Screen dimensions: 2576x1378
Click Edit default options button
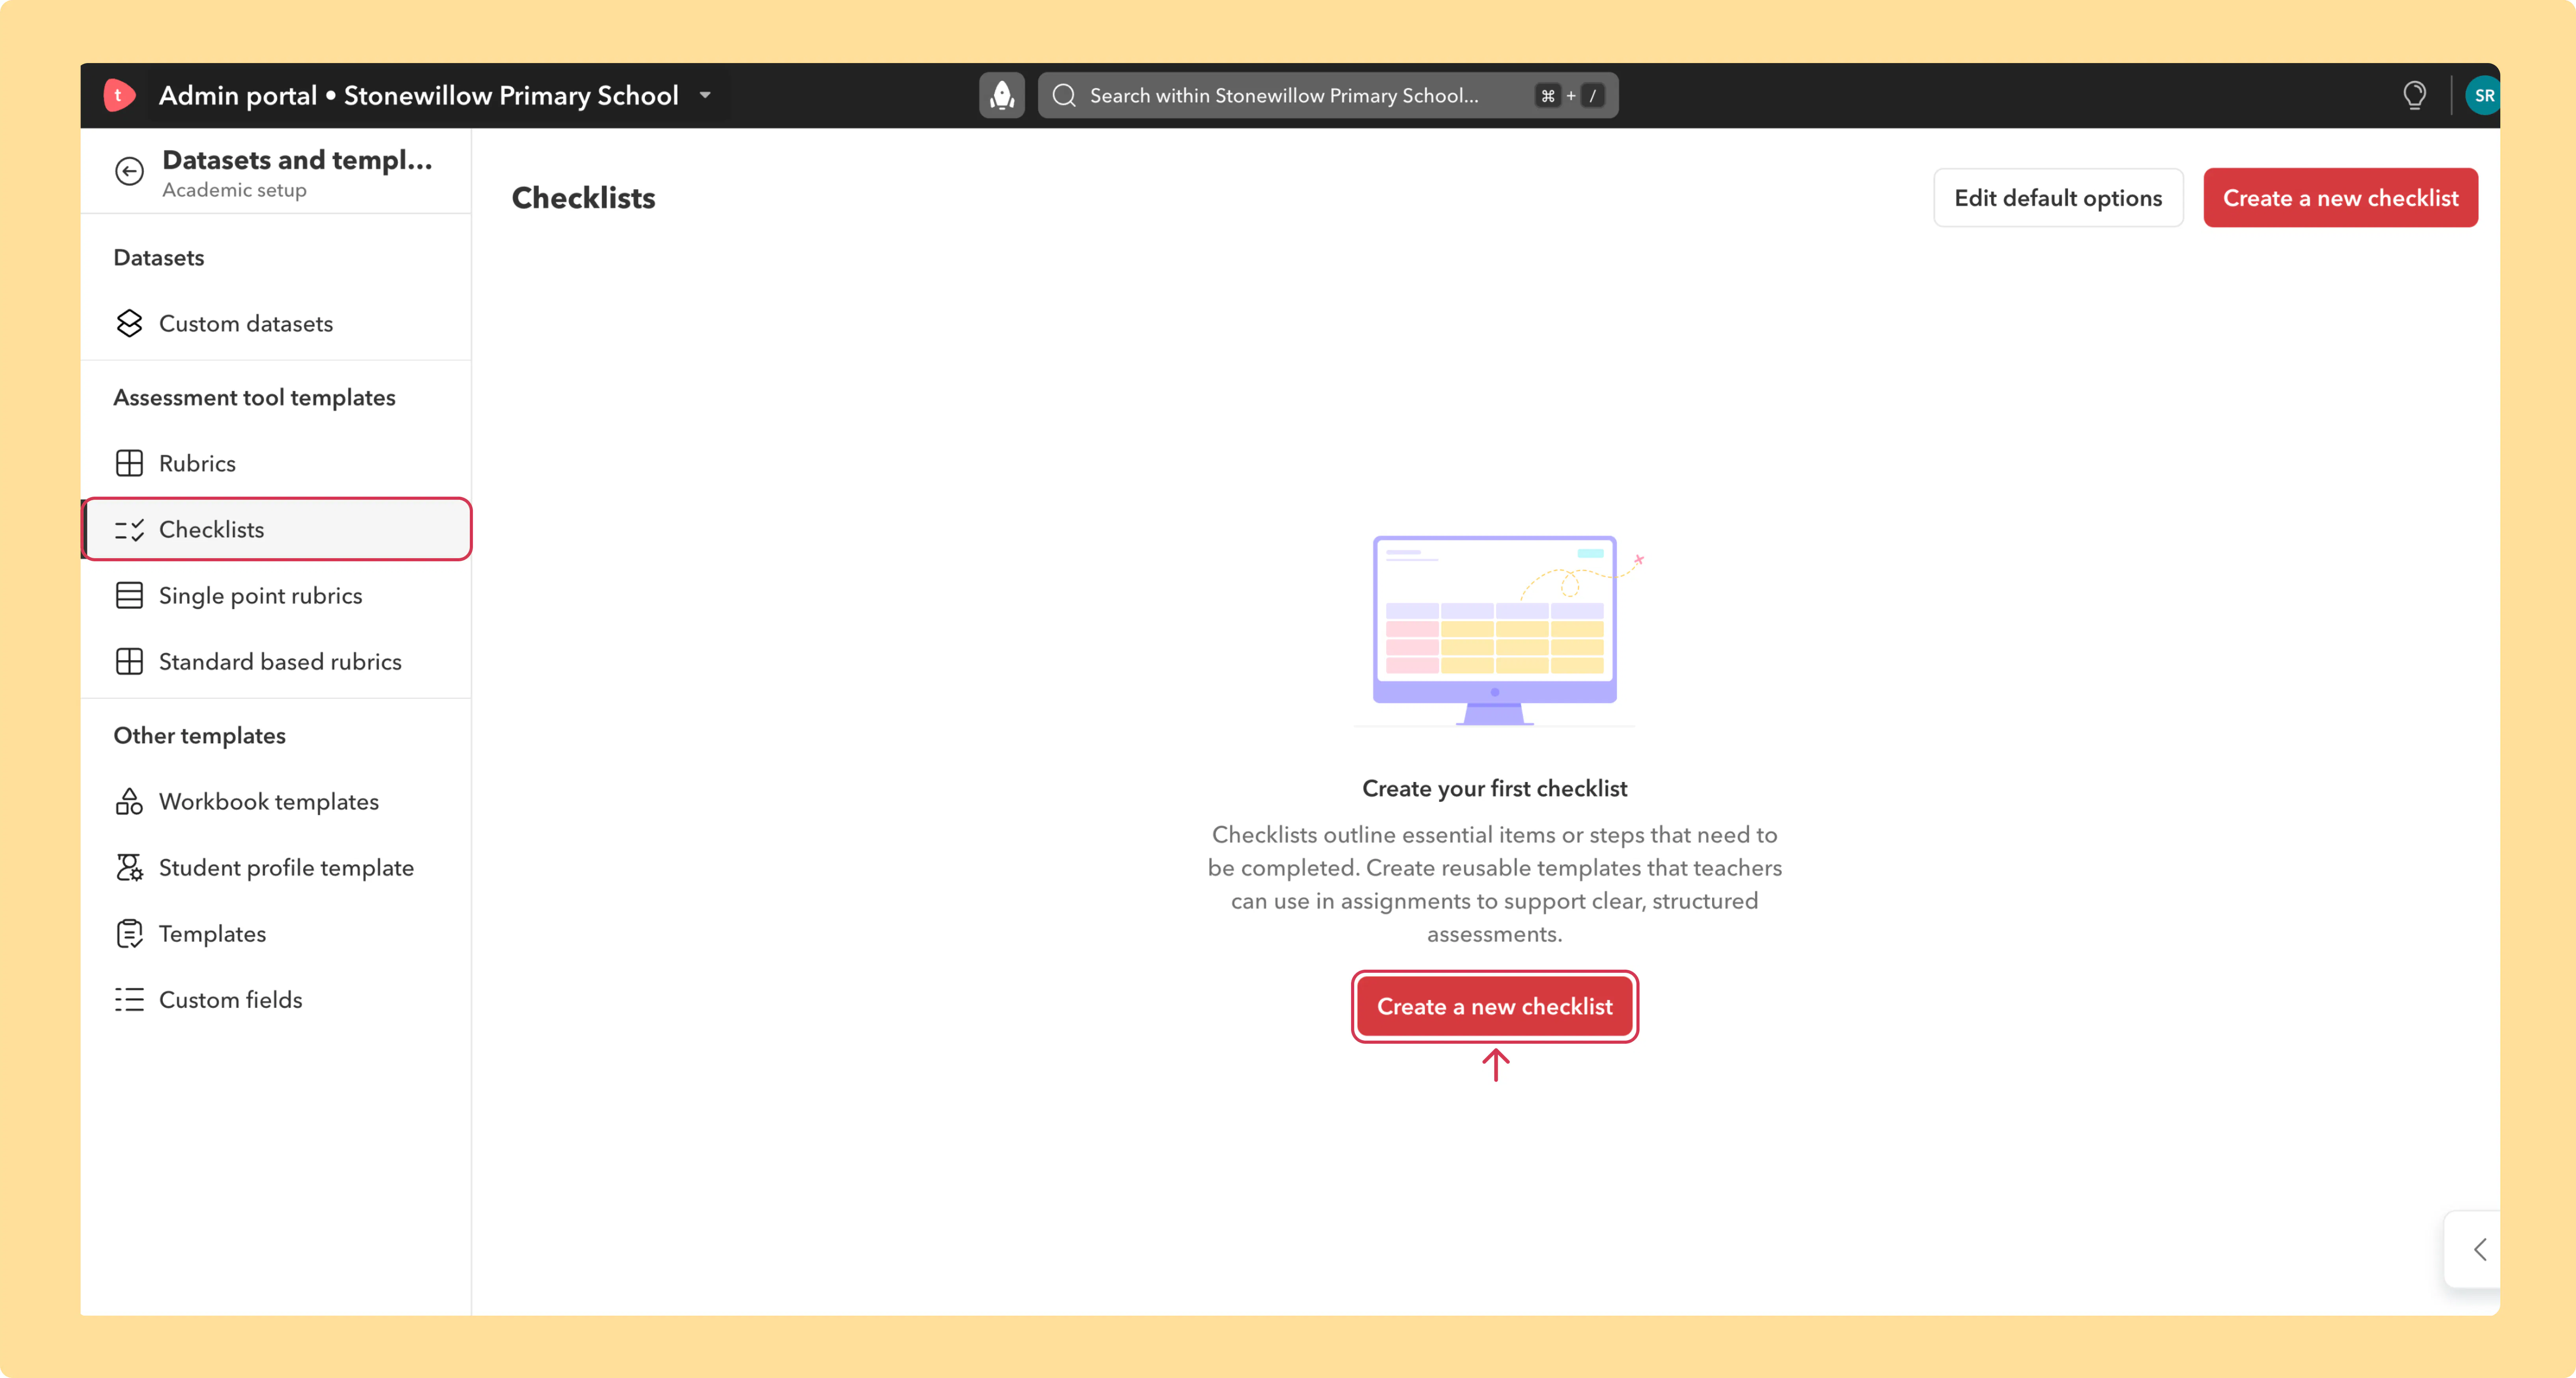[x=2058, y=198]
